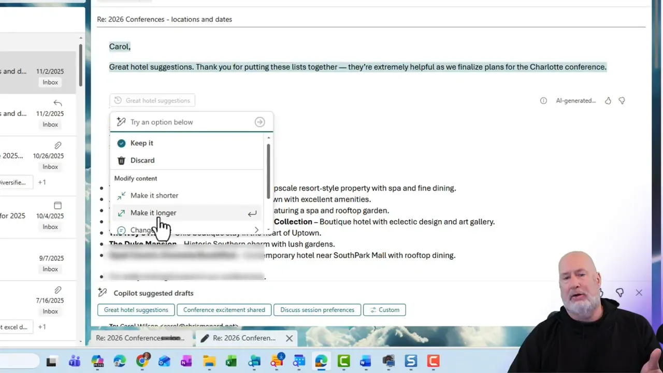
Task: Click the info icon next to AI-generated label
Action: pyautogui.click(x=543, y=101)
